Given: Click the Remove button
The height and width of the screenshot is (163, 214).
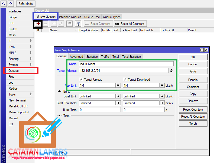Looking at the screenshot, I should click(193, 101).
